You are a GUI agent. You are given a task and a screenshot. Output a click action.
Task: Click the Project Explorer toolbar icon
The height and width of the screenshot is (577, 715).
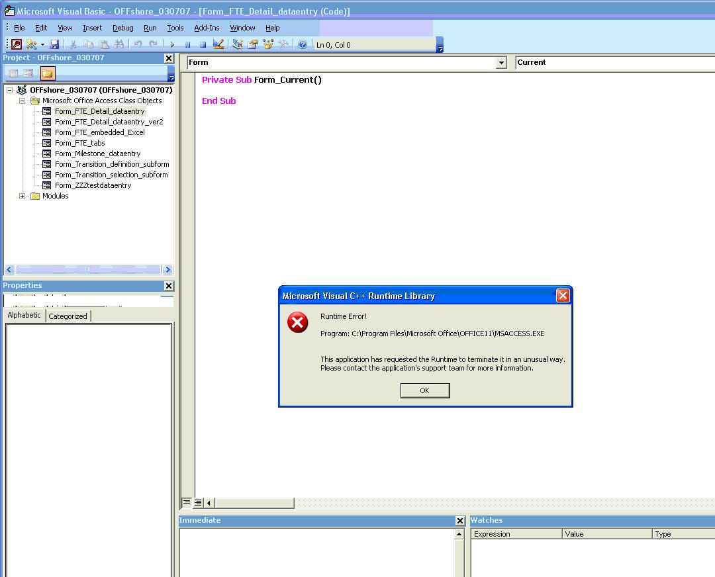pyautogui.click(x=237, y=44)
